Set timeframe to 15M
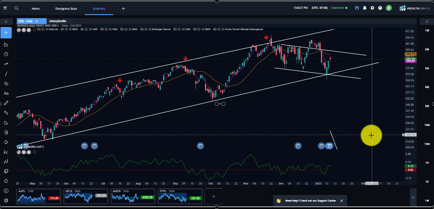The image size is (434, 209). pyautogui.click(x=427, y=144)
